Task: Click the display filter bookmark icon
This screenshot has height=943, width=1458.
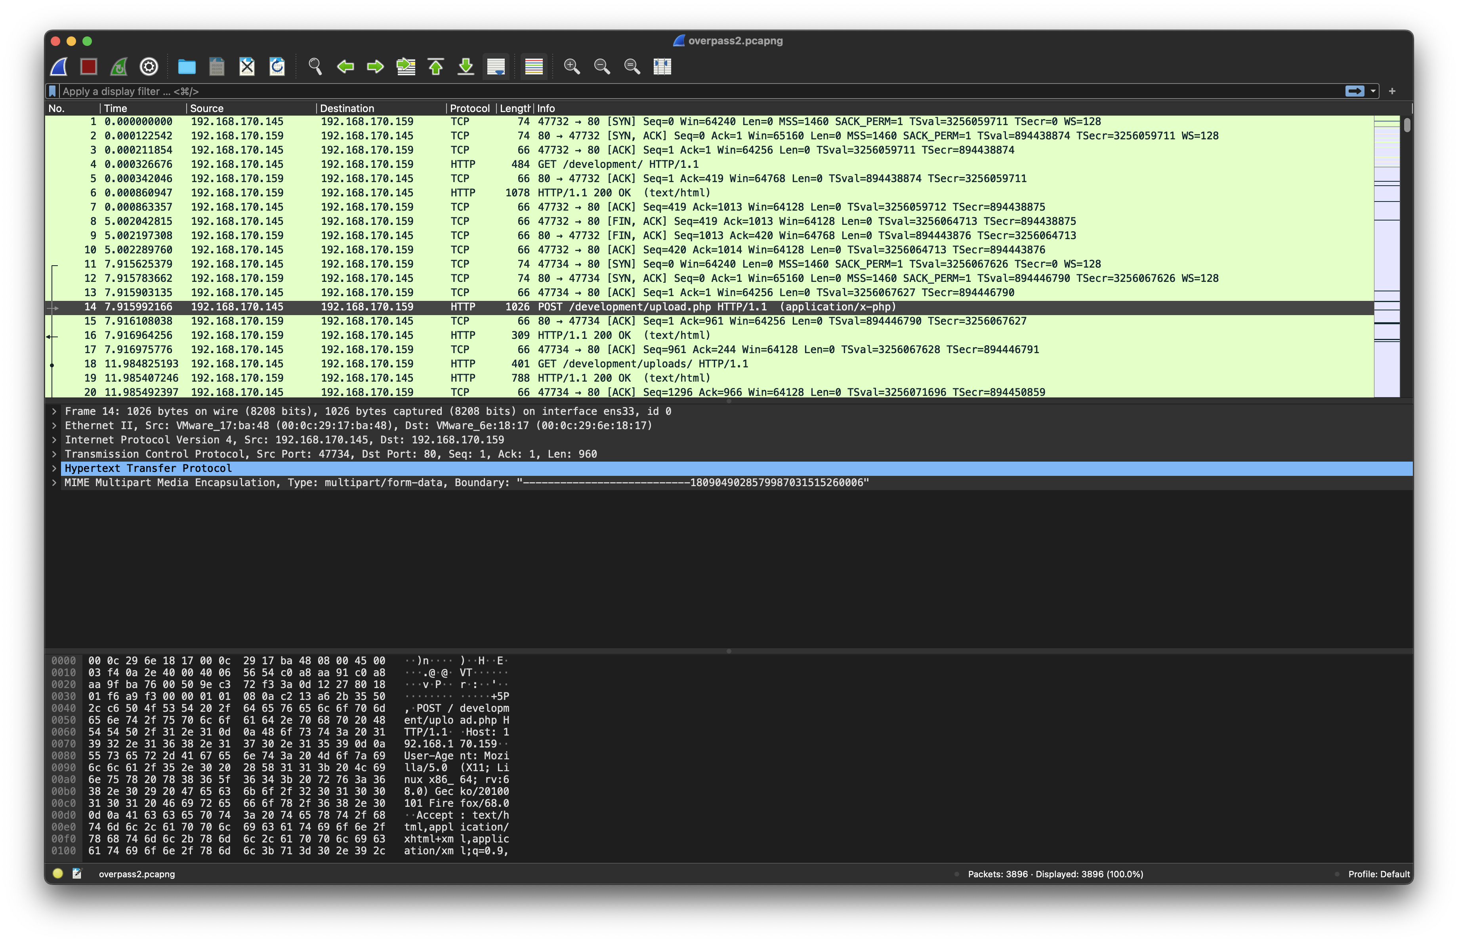Action: tap(53, 91)
